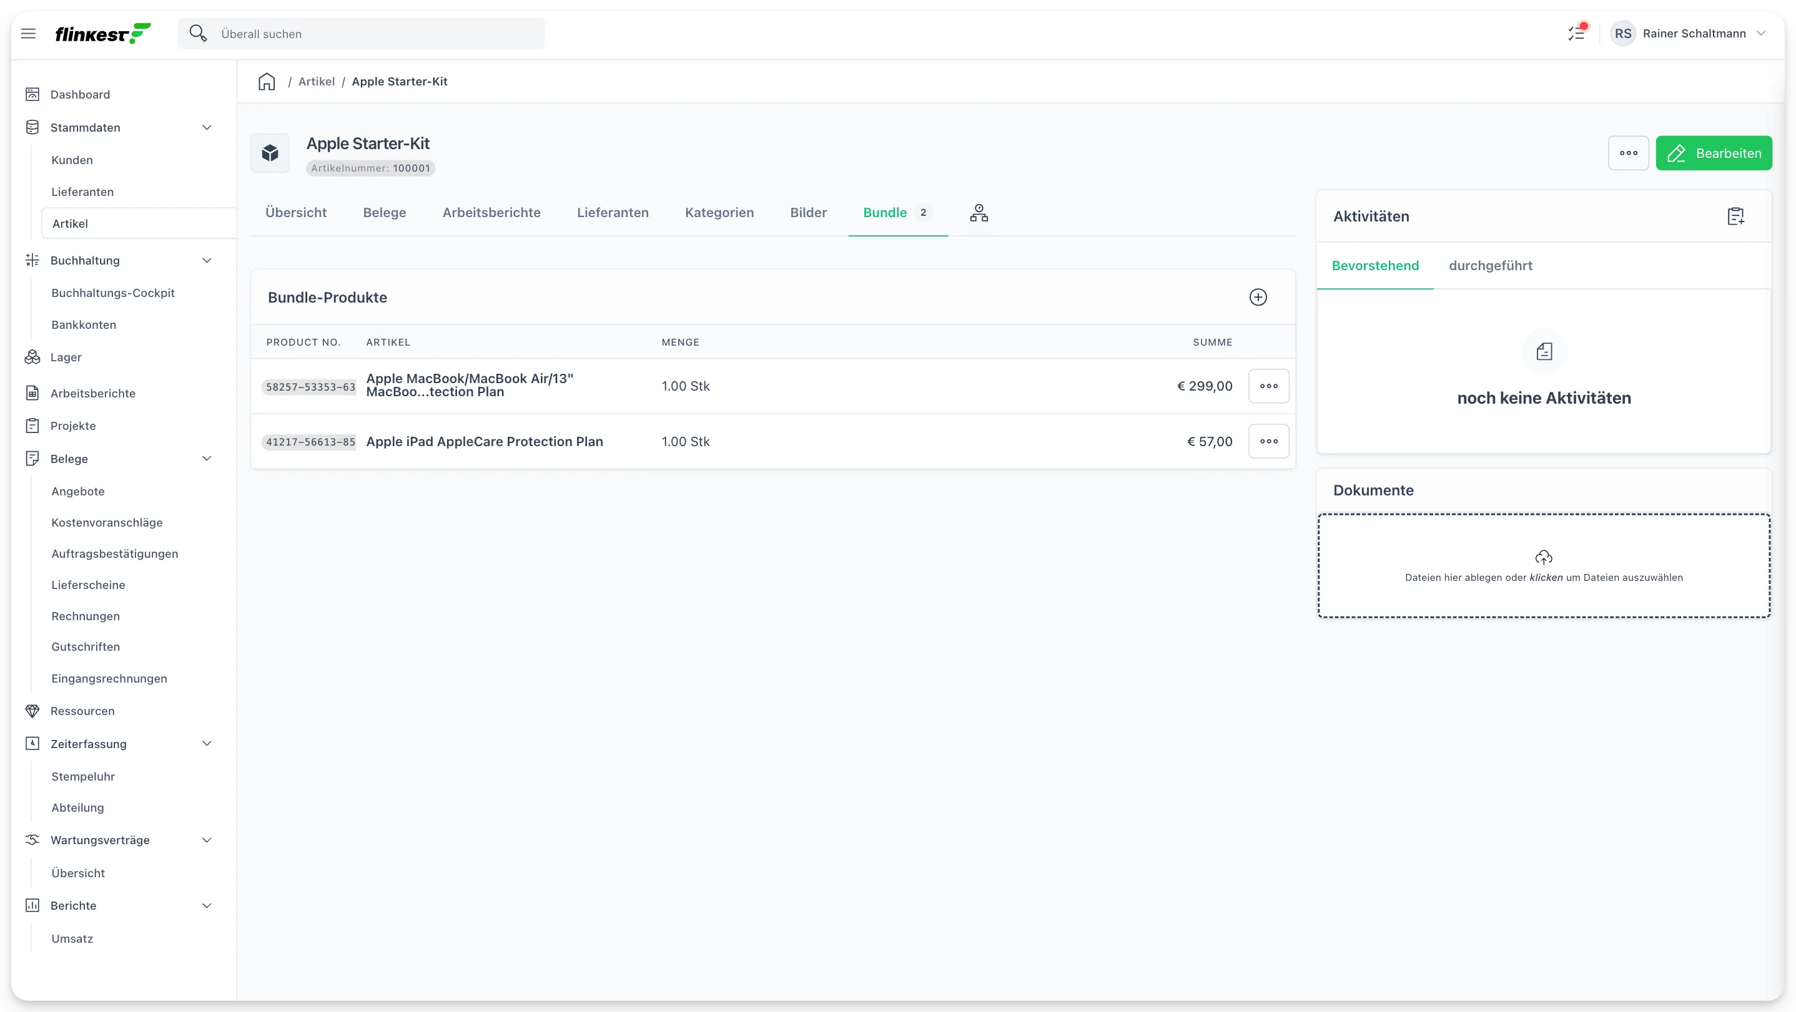1796x1012 pixels.
Task: Click the Dashboard sidebar icon
Action: (32, 94)
